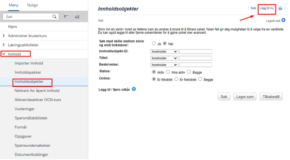Choose Ikke aktiv status radio button
The image size is (290, 160).
(x=168, y=72)
